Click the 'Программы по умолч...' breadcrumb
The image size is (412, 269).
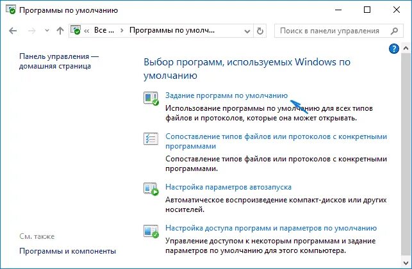click(x=172, y=30)
